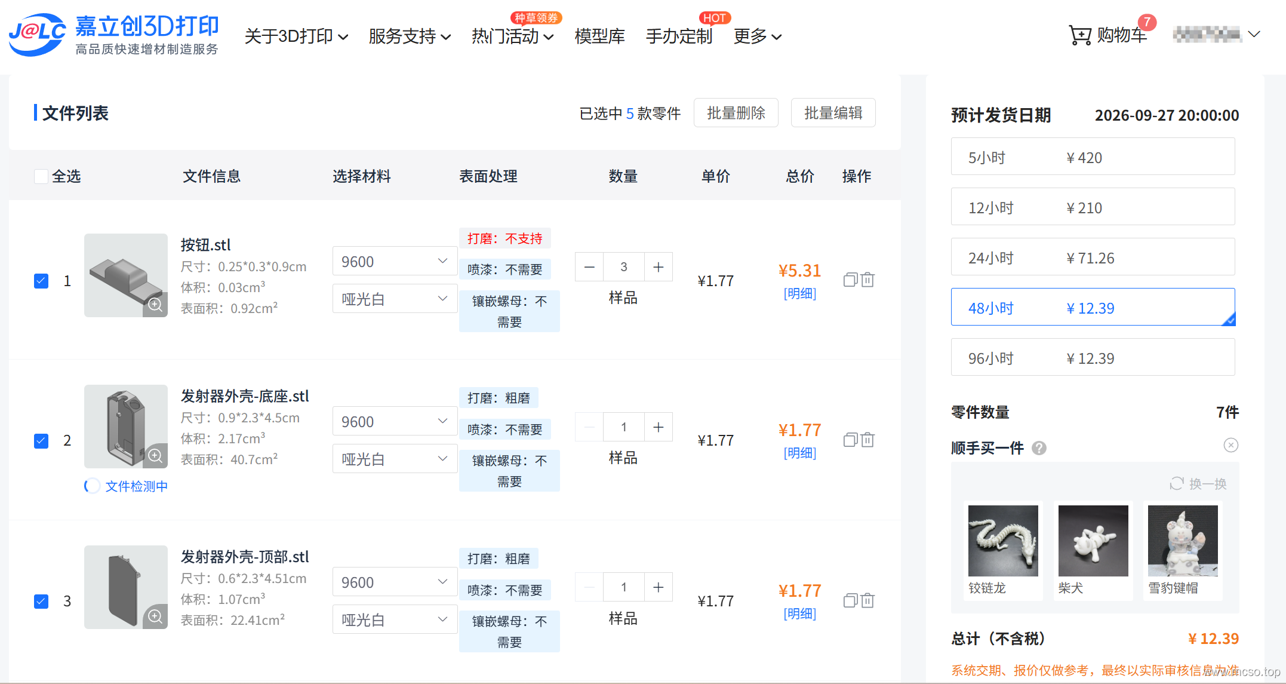This screenshot has height=684, width=1286.
Task: Open the 关于3D打印 menu
Action: (296, 36)
